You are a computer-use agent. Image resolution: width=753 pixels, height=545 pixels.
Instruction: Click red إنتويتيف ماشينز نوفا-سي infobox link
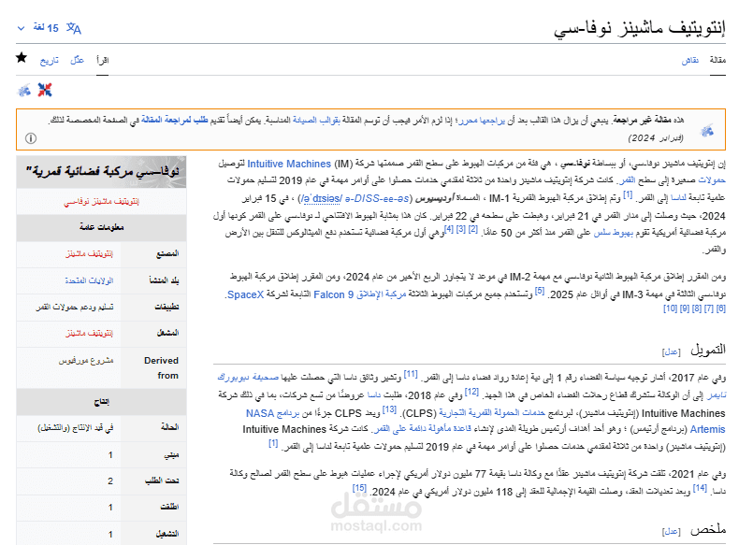101,202
